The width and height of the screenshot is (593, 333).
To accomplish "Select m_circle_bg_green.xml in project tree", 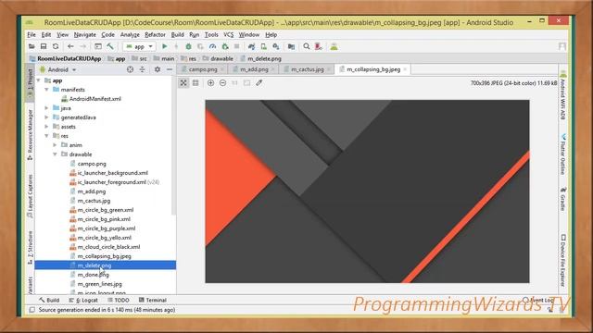I will coord(105,210).
